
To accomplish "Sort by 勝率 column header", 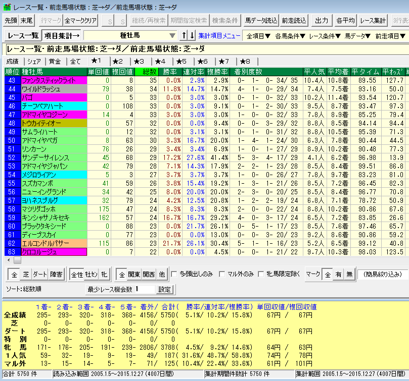I will pyautogui.click(x=170, y=72).
